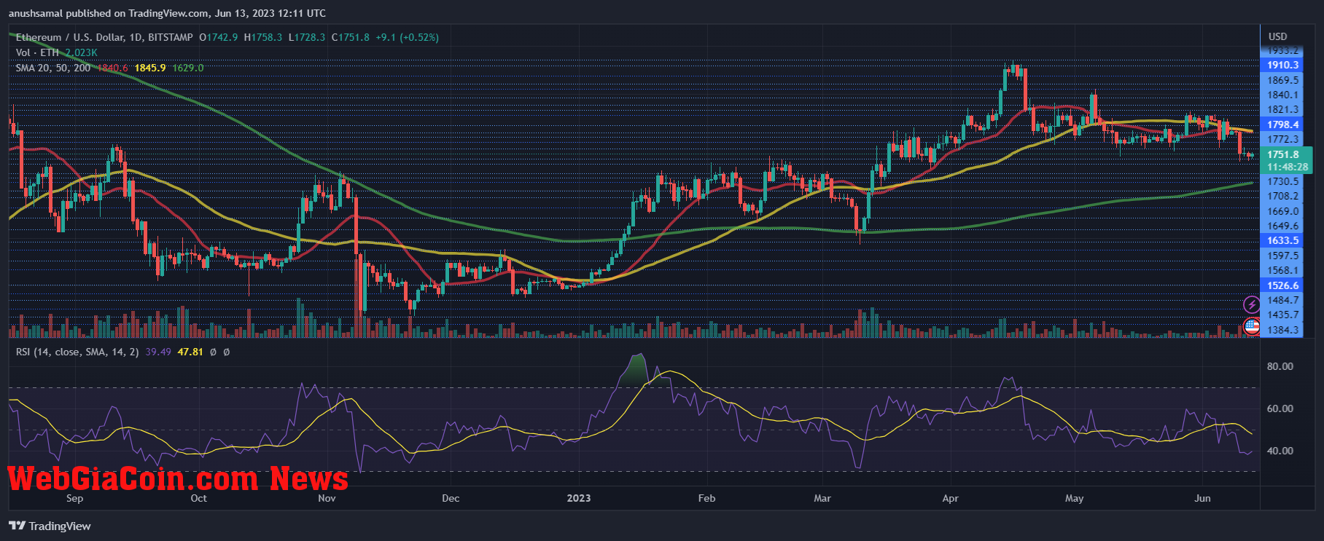Click the SMA 200 value 1629.0
Viewport: 1324px width, 541px height.
188,68
